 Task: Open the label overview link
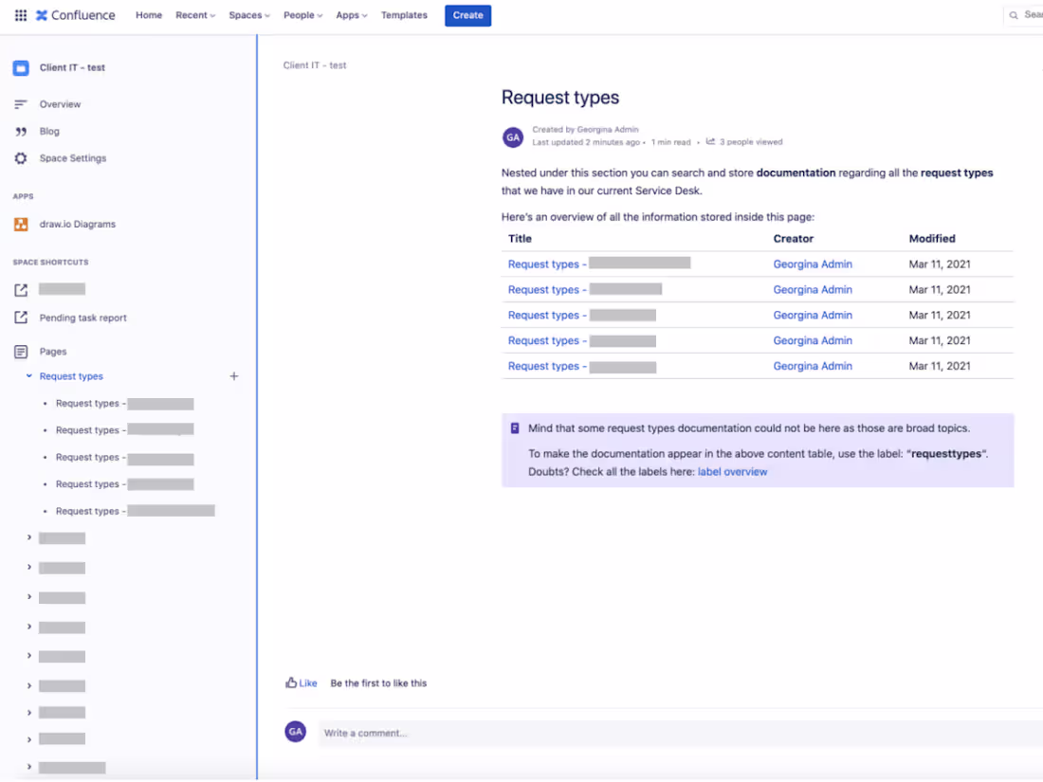point(730,471)
